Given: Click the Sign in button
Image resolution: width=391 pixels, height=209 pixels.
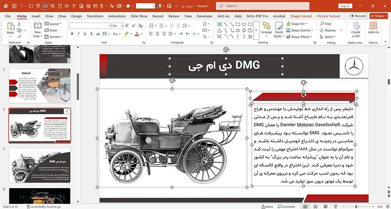Looking at the screenshot, I should 345,6.
